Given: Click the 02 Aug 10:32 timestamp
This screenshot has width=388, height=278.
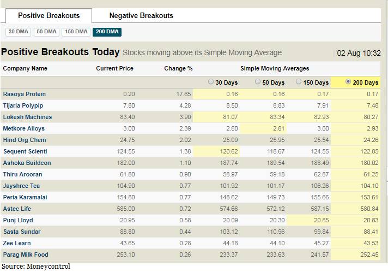Looking at the screenshot, I should [x=359, y=53].
